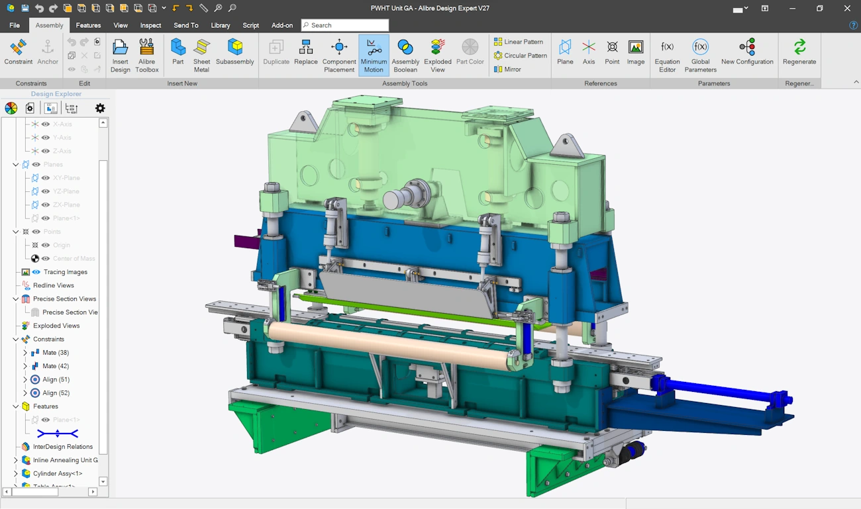Click the Mirror button
The height and width of the screenshot is (509, 861).
[x=508, y=69]
